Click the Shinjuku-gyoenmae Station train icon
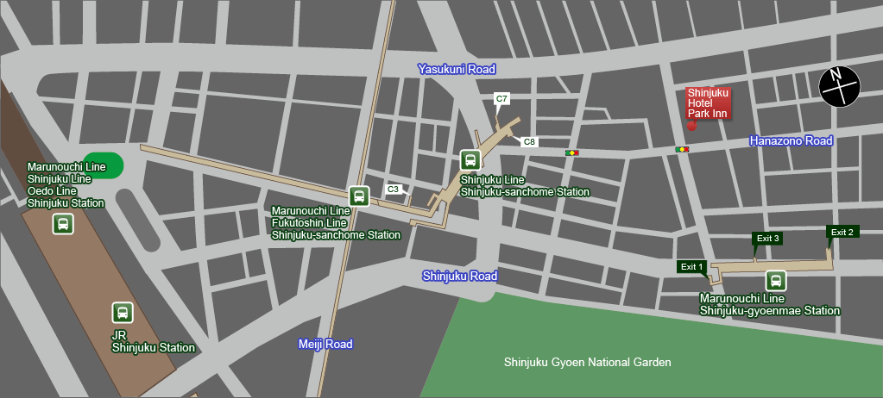 [776, 280]
